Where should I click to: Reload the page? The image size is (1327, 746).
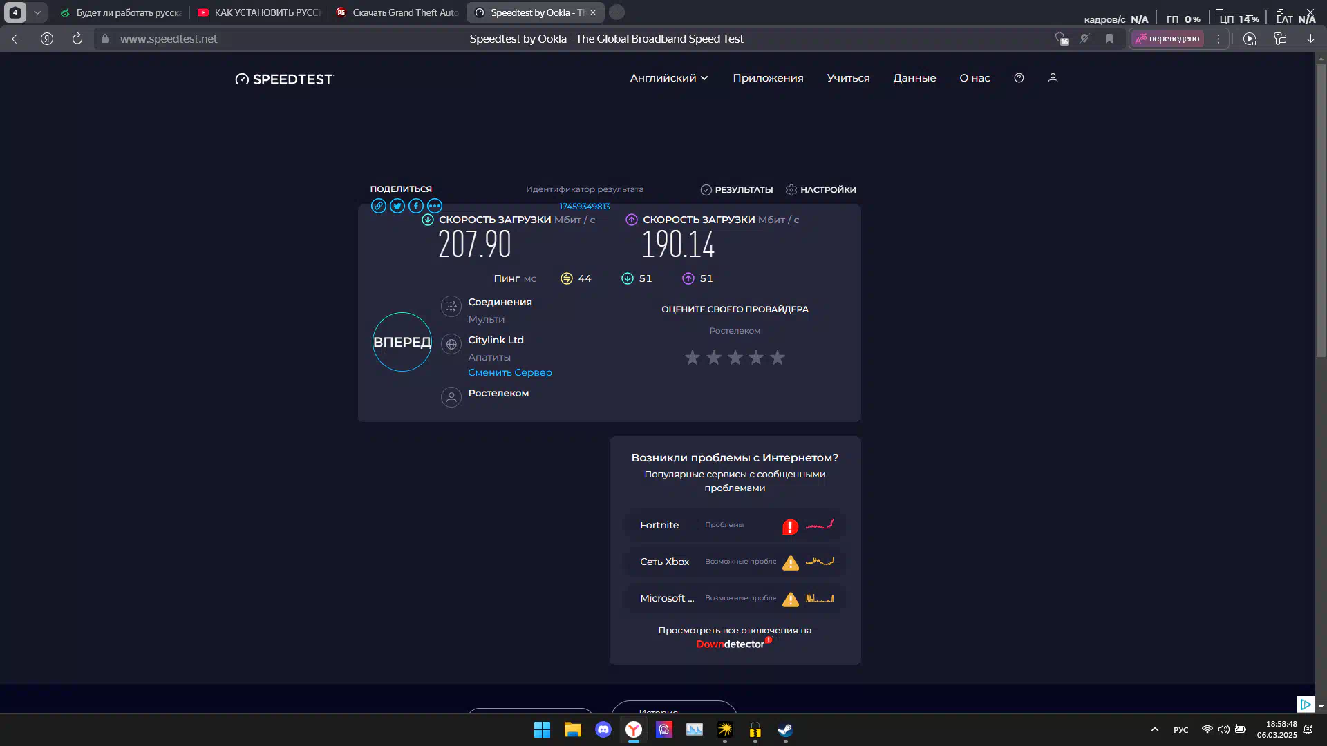pyautogui.click(x=77, y=39)
